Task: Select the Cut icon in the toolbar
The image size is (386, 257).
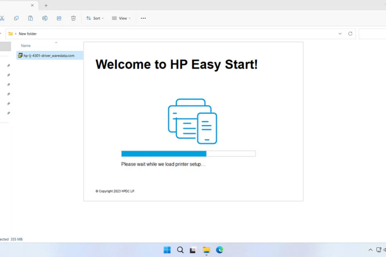Action: pyautogui.click(x=3, y=18)
